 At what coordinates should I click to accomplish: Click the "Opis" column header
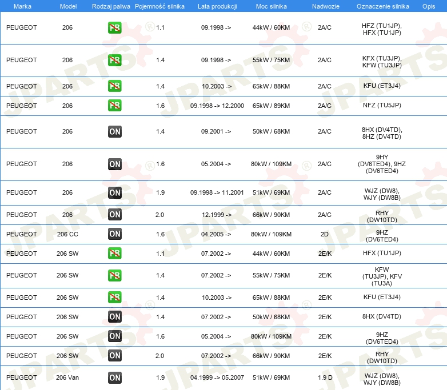(428, 6)
